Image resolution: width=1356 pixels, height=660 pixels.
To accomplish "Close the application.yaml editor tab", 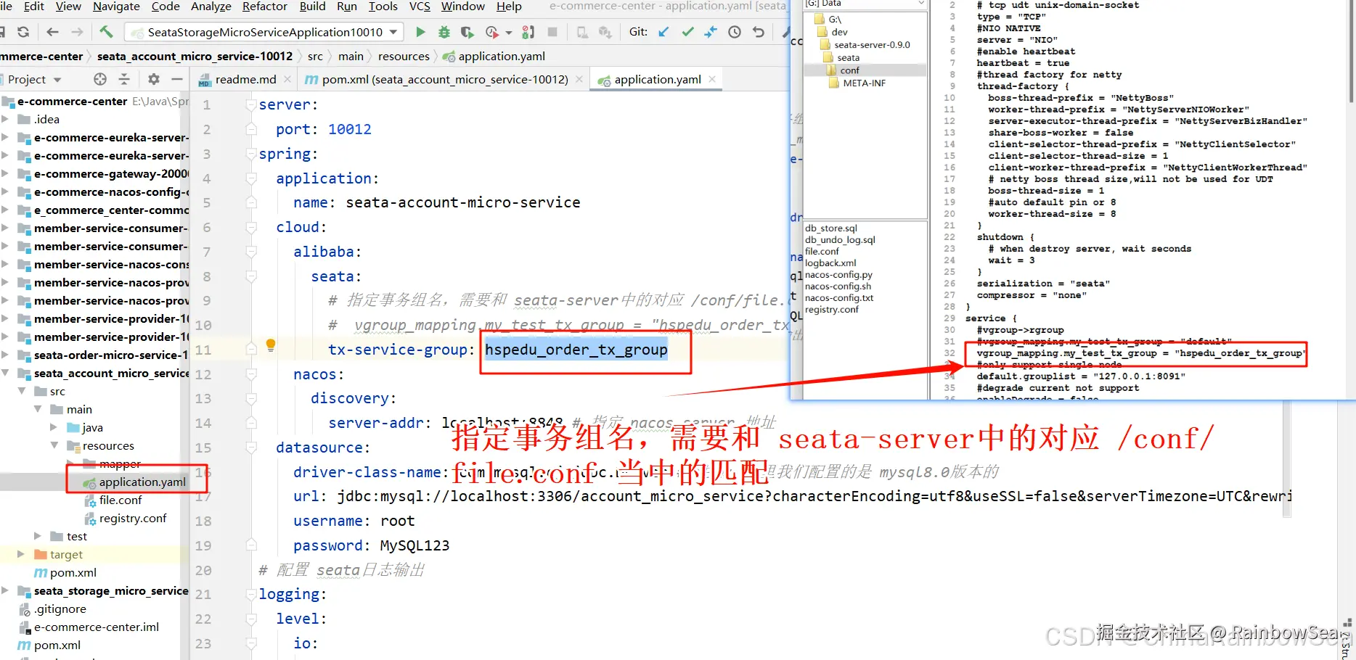I will click(x=712, y=79).
